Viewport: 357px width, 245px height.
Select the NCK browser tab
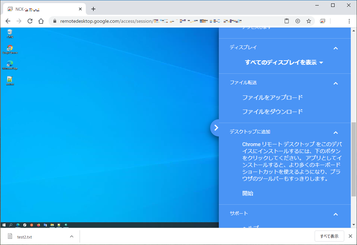[44, 9]
